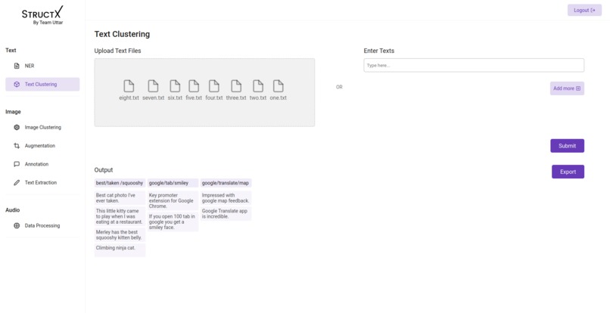
Task: Open the NER page
Action: [x=42, y=66]
